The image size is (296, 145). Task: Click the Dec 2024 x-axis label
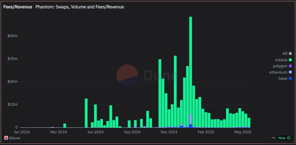169,132
